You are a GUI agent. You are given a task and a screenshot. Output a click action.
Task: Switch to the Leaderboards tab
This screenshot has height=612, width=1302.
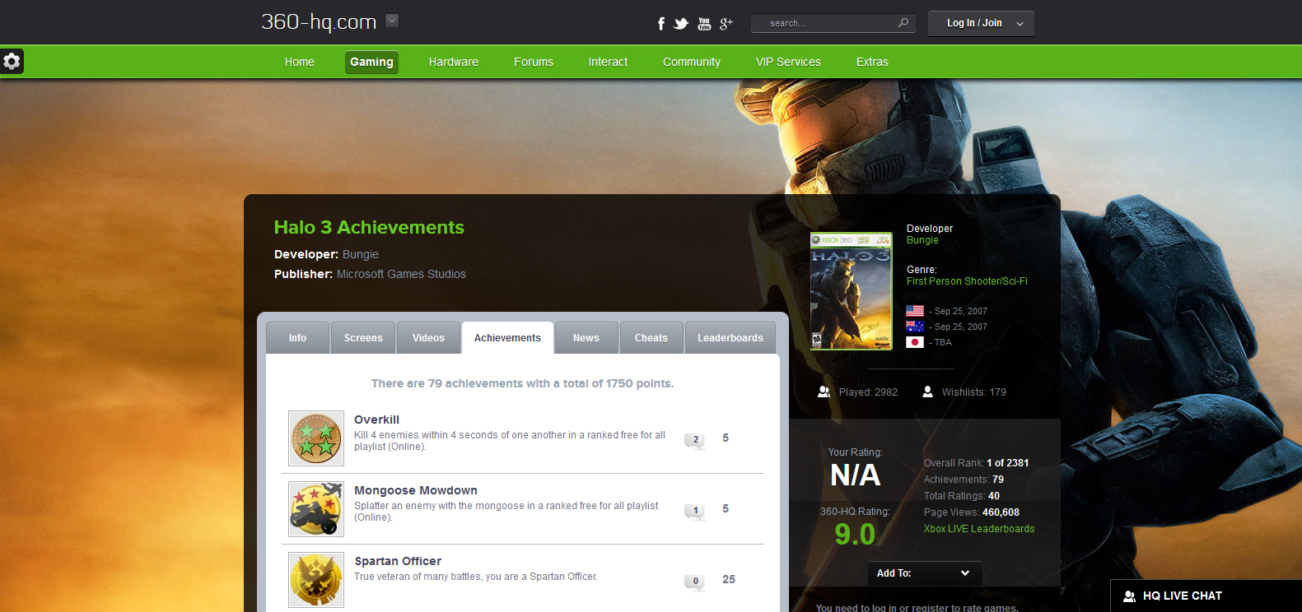point(730,338)
